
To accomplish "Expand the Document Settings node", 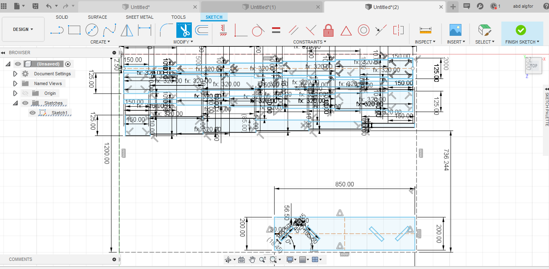I will (15, 74).
